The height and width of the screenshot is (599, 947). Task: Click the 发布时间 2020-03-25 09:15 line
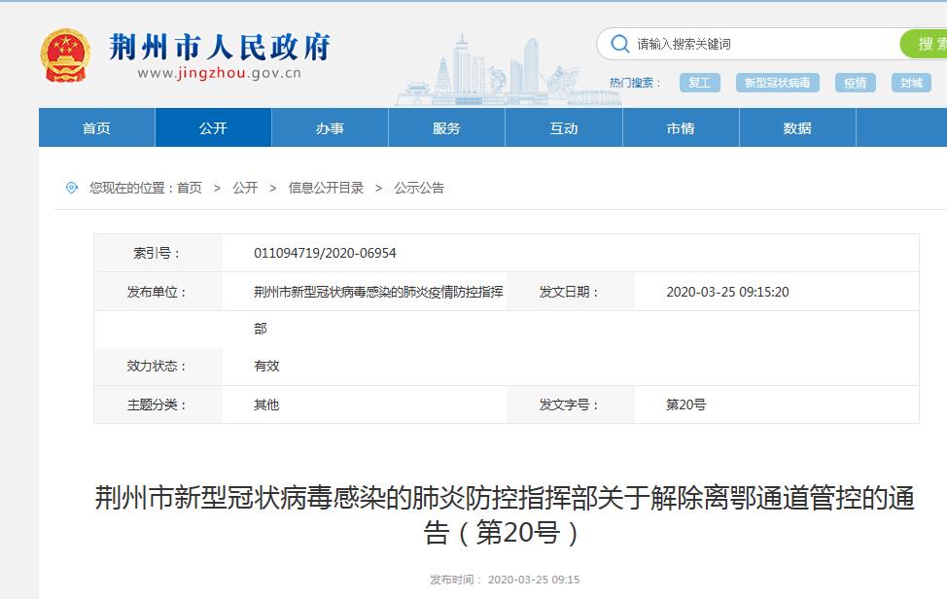[x=505, y=580]
